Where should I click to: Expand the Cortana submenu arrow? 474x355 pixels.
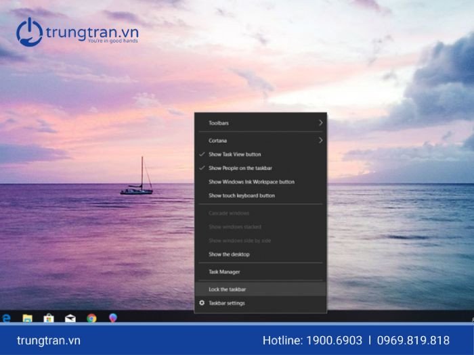[320, 141]
